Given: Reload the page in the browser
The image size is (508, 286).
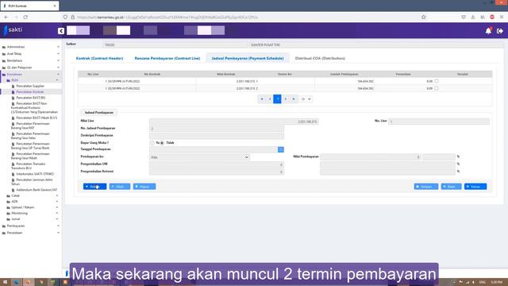Looking at the screenshot, I should tap(25, 17).
